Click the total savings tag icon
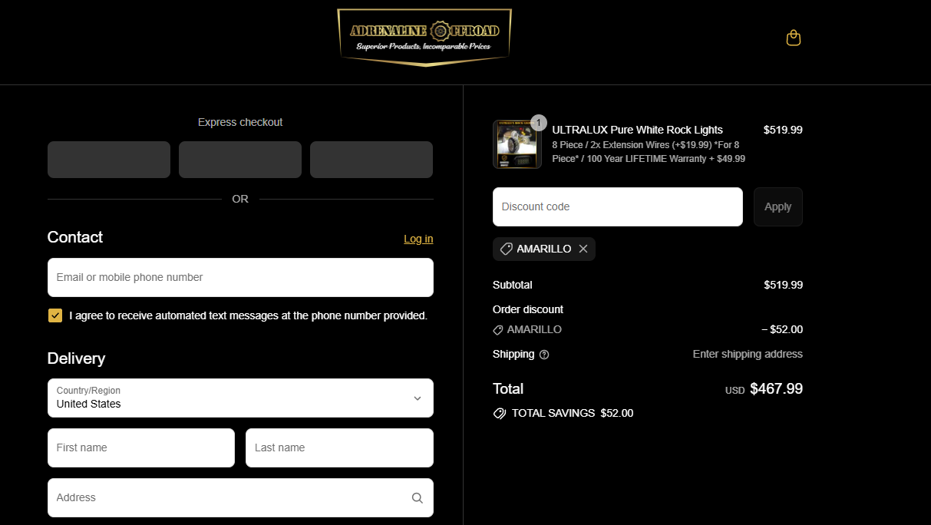 (x=500, y=413)
